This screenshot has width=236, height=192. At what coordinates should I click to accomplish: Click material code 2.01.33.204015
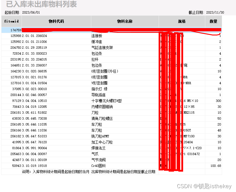[34, 59]
